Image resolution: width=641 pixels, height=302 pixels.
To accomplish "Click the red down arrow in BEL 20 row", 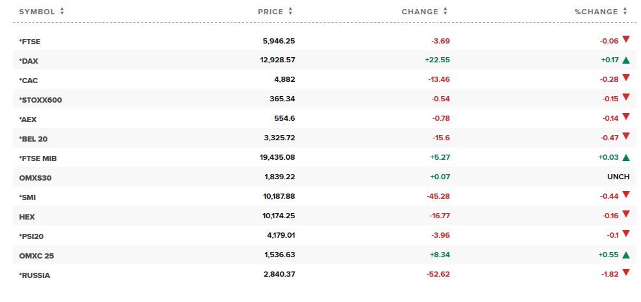I will point(626,136).
